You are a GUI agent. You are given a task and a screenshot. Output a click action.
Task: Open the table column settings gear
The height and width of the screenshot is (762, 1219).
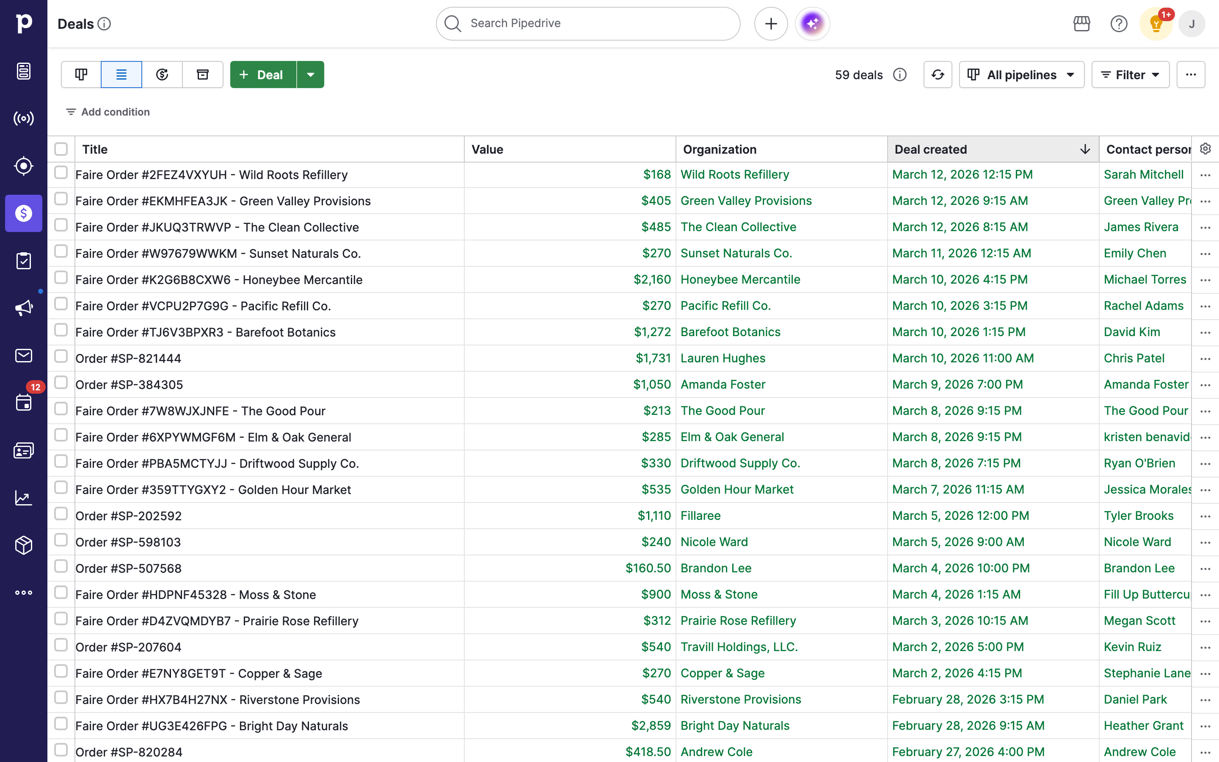point(1205,149)
